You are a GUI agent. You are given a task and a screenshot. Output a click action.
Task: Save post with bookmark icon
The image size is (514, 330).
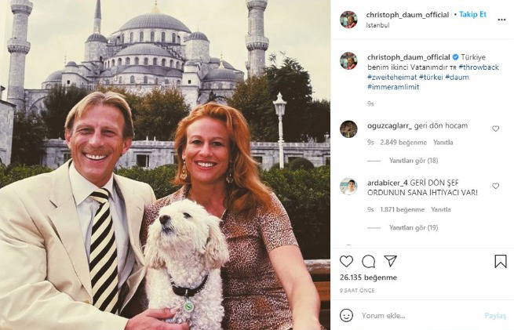point(501,262)
